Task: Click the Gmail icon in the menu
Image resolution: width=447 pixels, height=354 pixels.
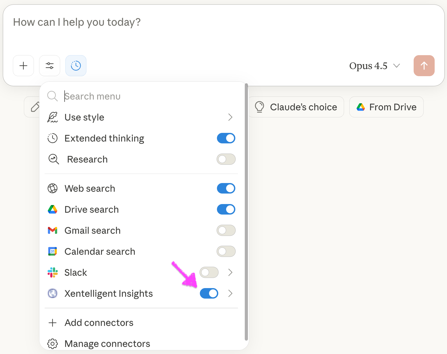Action: point(53,230)
